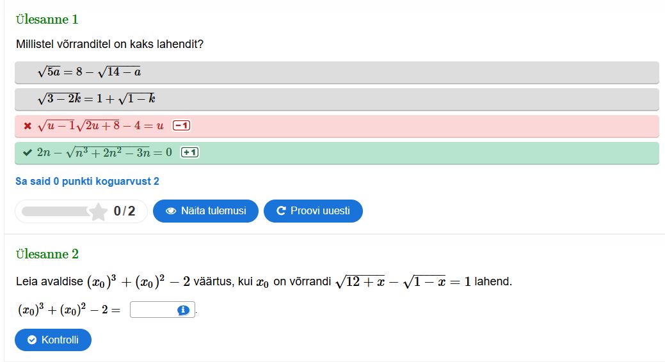Select the answer option √5a = 8 − √(14−a)
Image resolution: width=665 pixels, height=362 pixels.
[337, 72]
